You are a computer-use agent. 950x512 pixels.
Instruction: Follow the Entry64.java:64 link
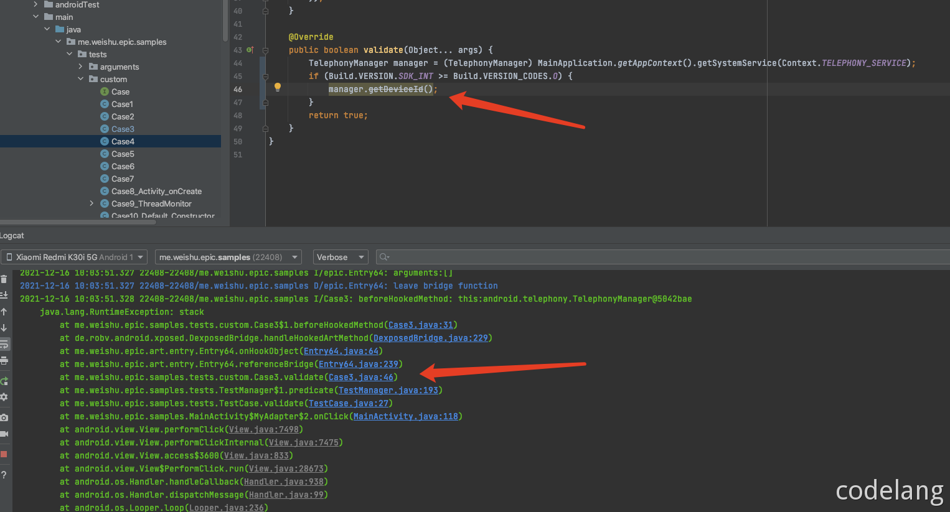341,351
